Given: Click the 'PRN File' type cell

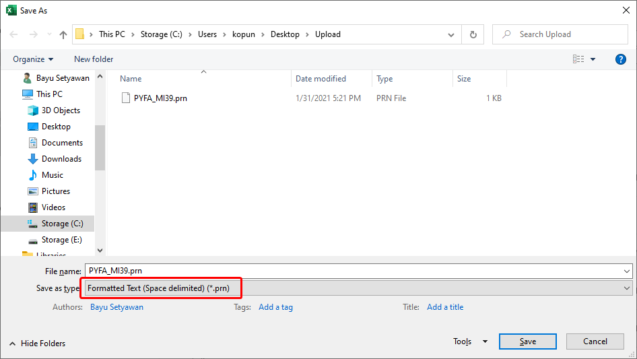Looking at the screenshot, I should (x=391, y=98).
